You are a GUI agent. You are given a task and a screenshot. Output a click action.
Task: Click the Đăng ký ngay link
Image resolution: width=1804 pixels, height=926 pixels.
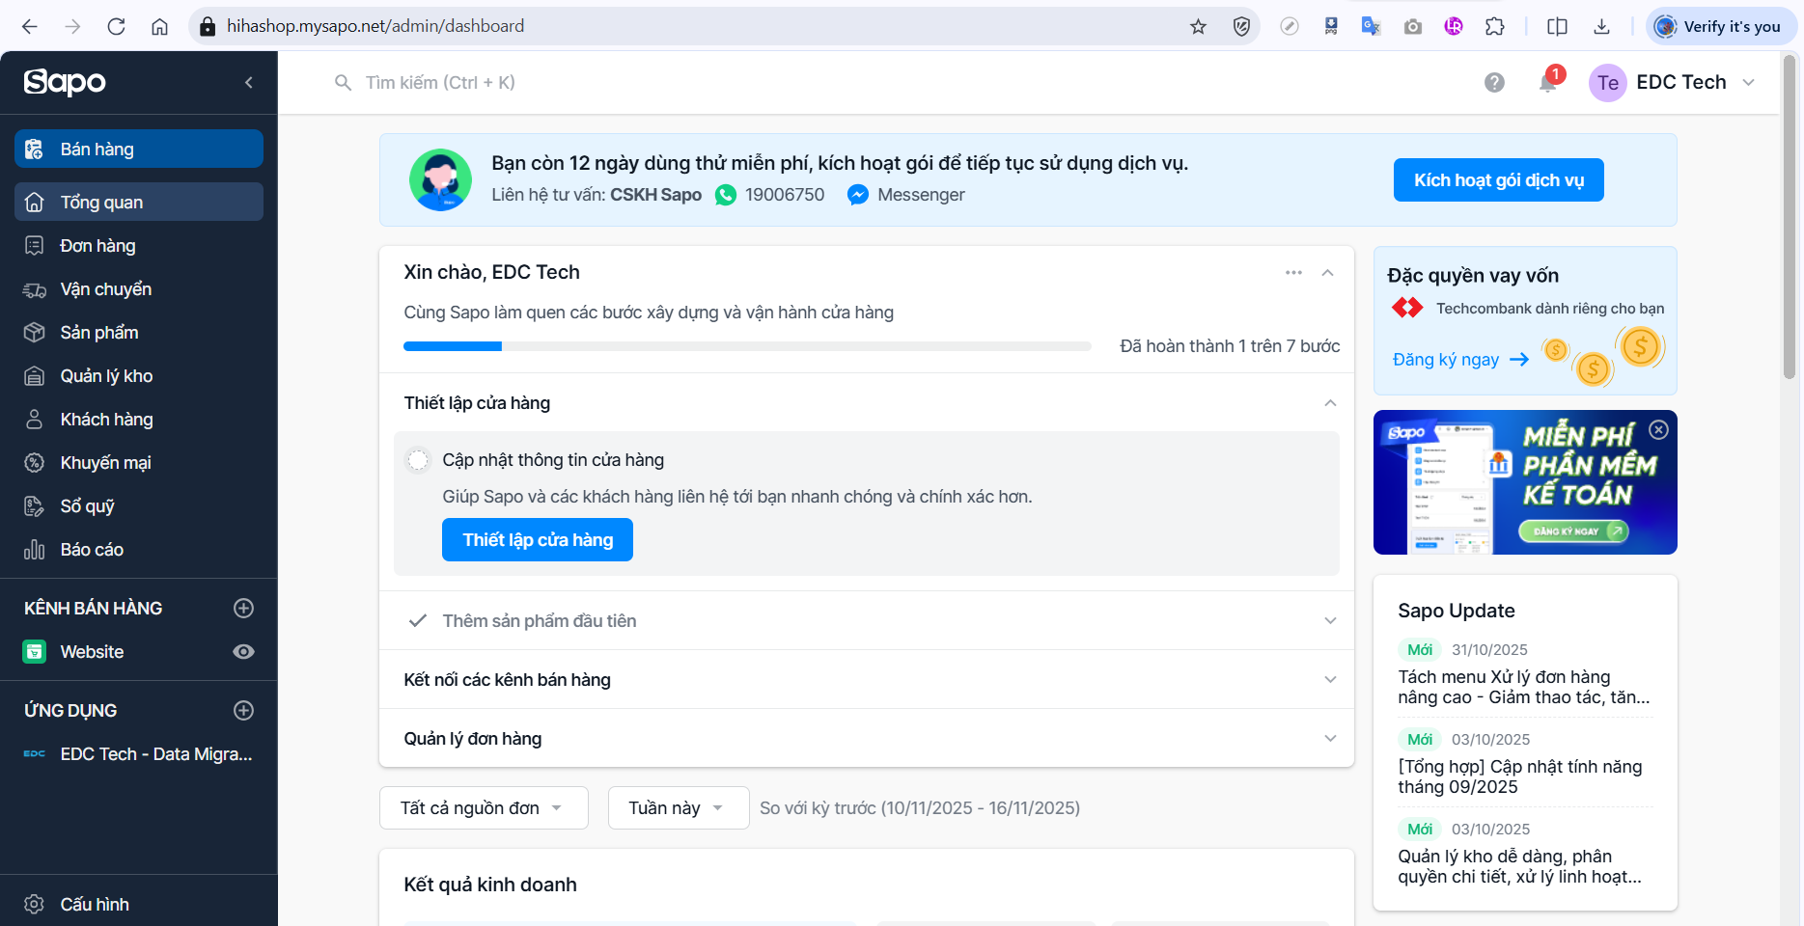(x=1460, y=360)
